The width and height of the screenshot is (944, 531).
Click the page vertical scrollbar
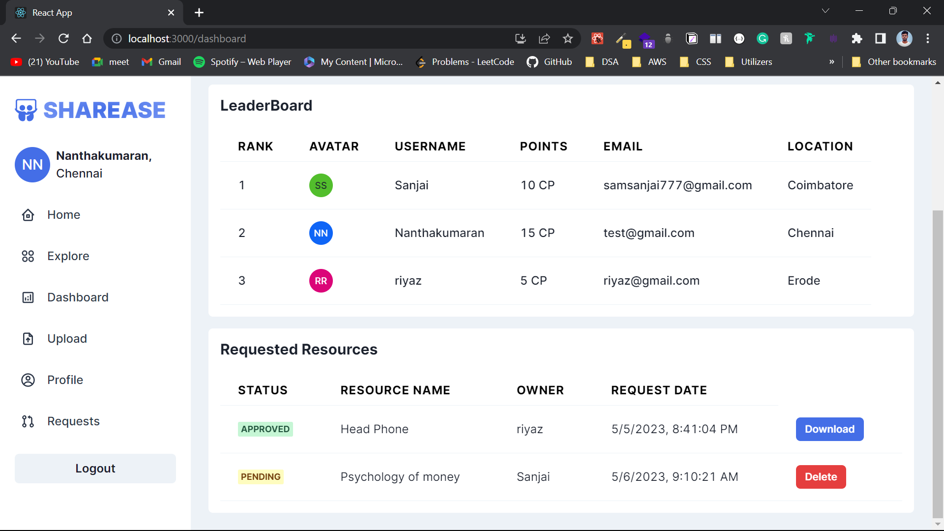click(938, 364)
